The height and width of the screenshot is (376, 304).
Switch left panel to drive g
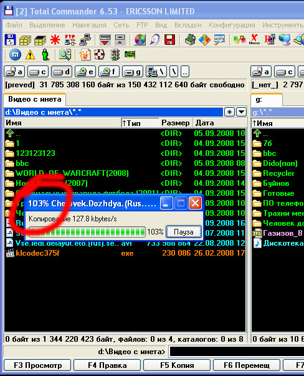pos(133,72)
